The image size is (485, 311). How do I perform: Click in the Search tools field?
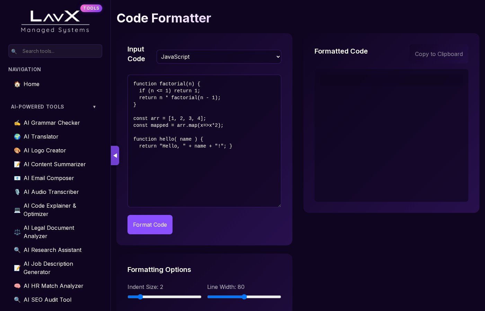[x=60, y=51]
